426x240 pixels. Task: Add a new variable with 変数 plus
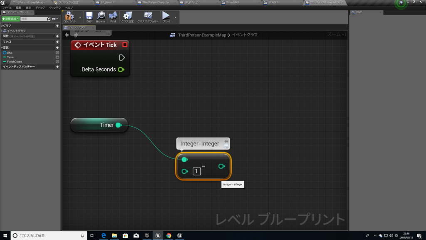[x=57, y=47]
